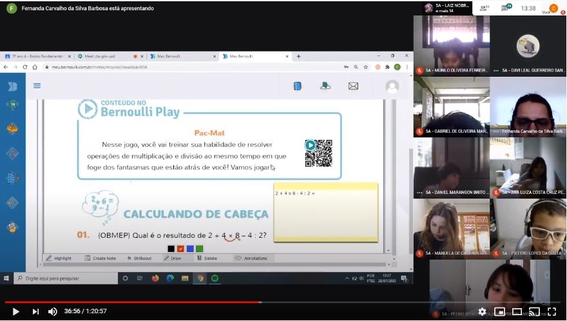Click the Delete annotation button
This screenshot has height=321, width=567.
click(x=207, y=258)
